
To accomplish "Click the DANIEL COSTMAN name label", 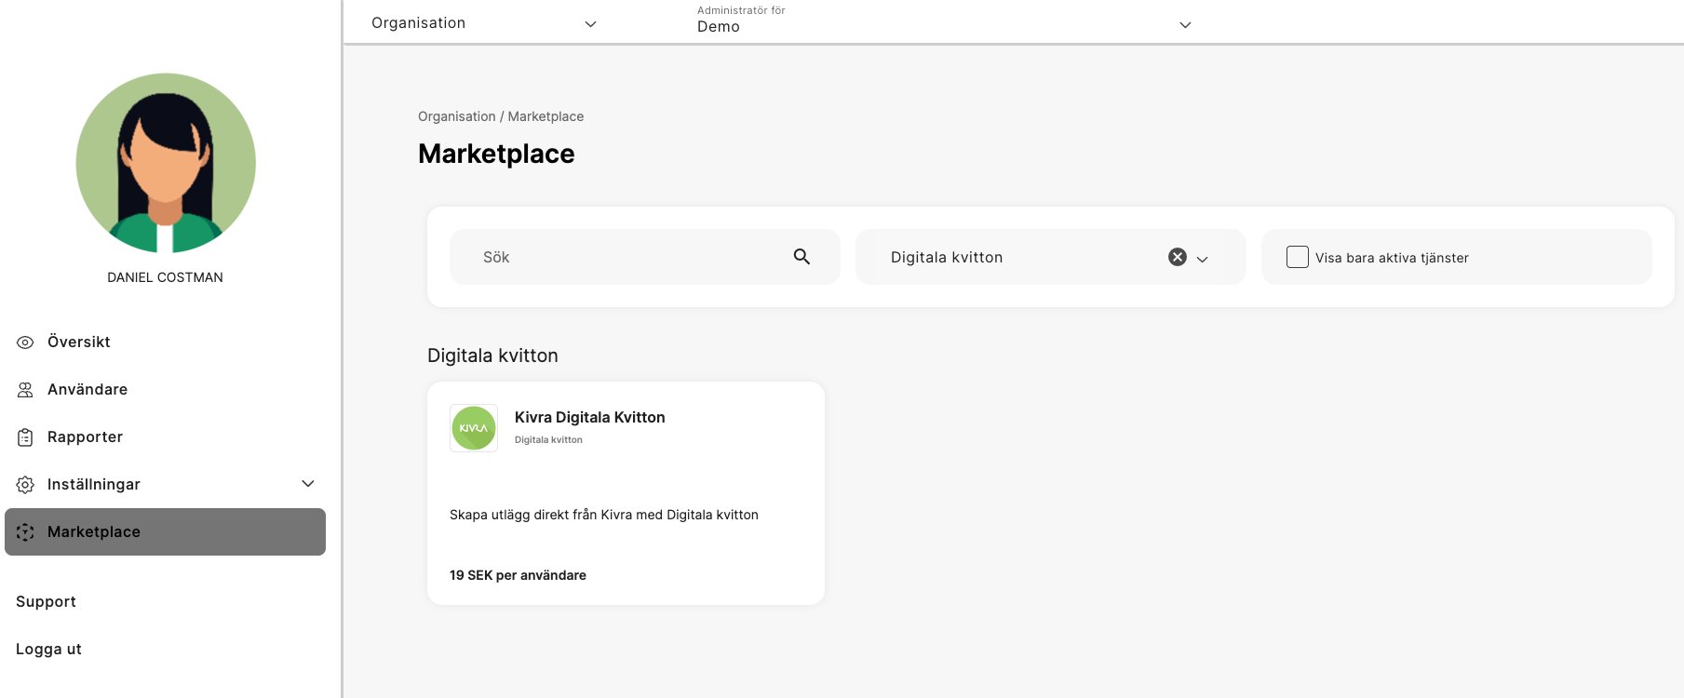I will point(165,277).
